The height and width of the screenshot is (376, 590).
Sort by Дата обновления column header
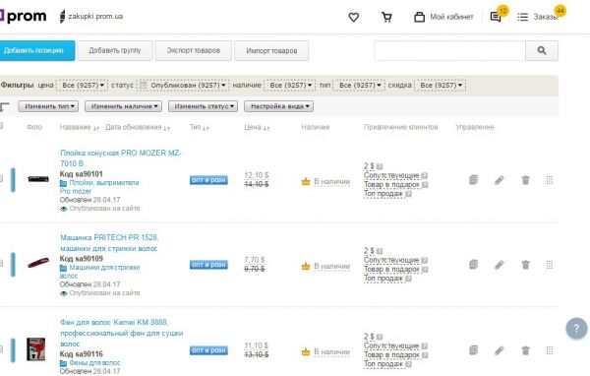(x=138, y=127)
